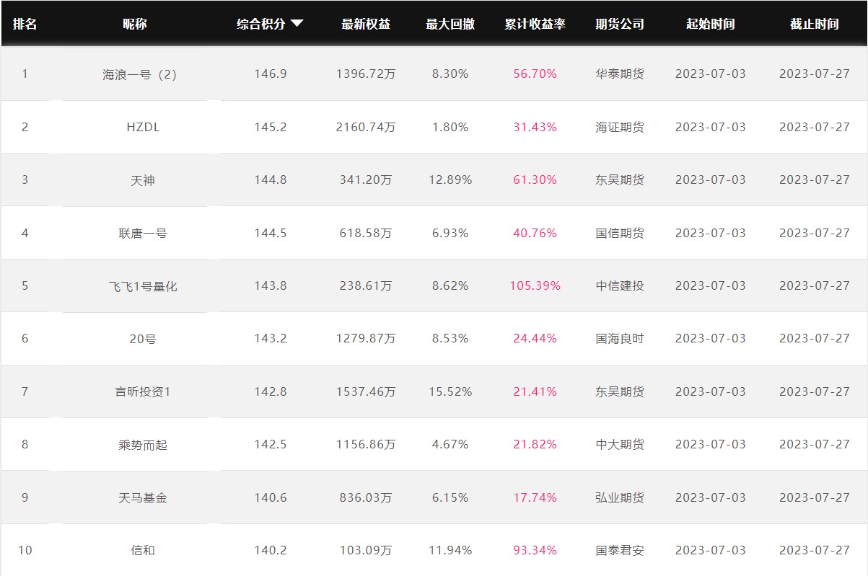Image resolution: width=868 pixels, height=576 pixels.
Task: Click return rate 61.30%
Action: 535,180
